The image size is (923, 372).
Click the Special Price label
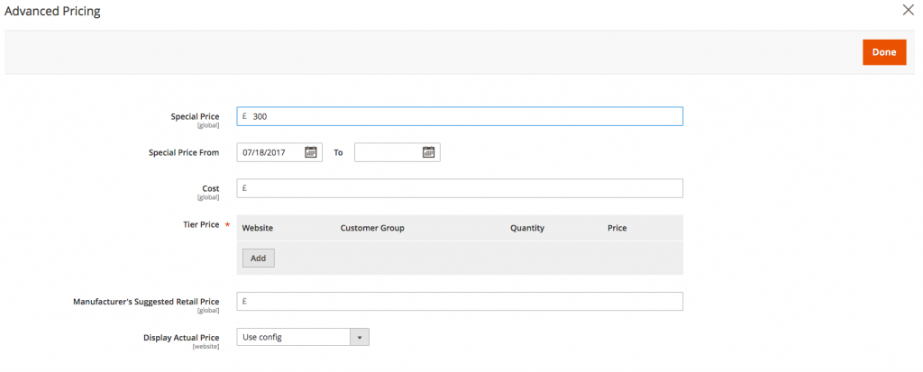(x=195, y=117)
